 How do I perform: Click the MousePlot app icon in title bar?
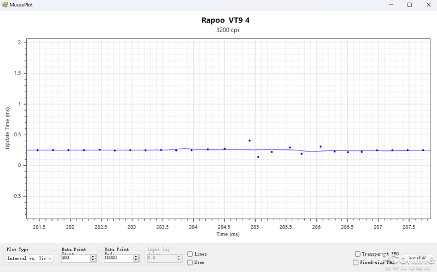coord(5,4)
